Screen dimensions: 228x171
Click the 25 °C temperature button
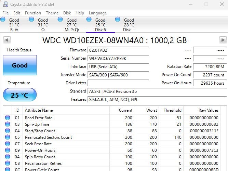[x=20, y=95]
